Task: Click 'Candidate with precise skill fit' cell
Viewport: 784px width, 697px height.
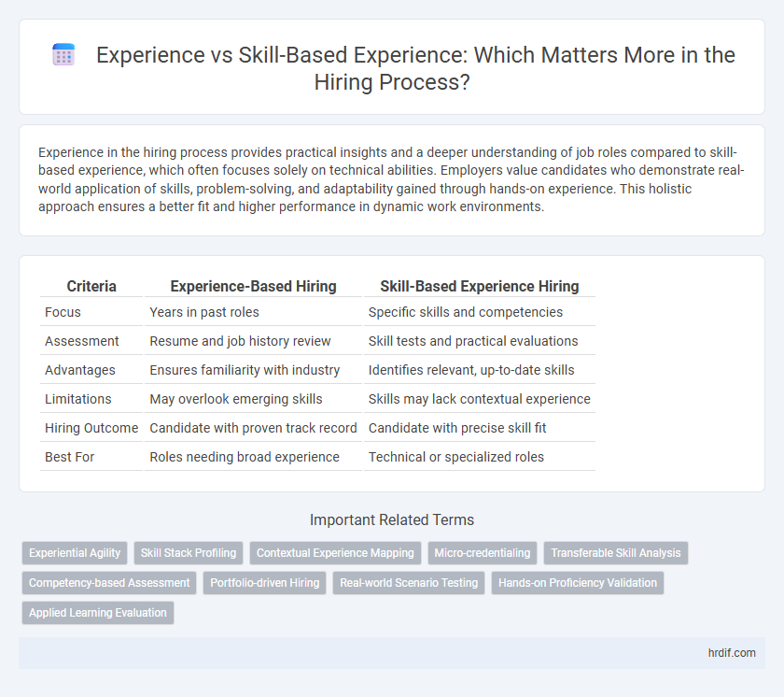Action: 480,428
